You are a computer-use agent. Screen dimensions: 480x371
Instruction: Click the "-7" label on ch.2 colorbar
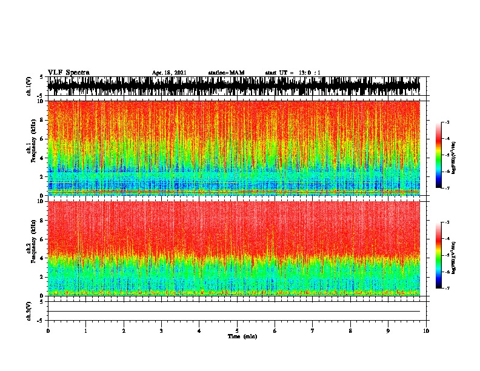pos(447,288)
